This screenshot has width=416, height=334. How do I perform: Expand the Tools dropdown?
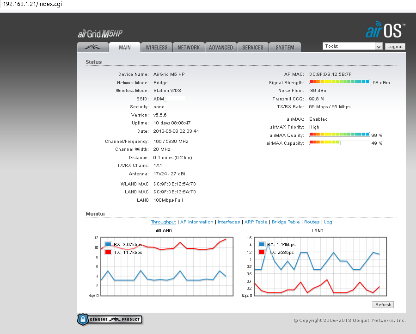point(353,46)
